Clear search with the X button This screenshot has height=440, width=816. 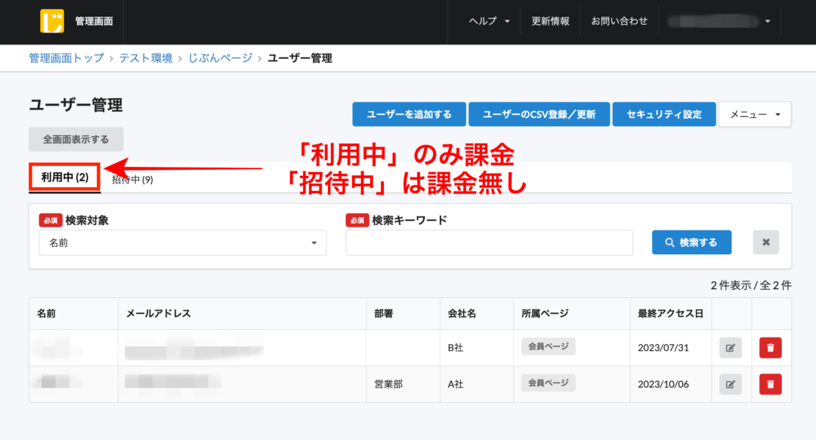click(765, 242)
